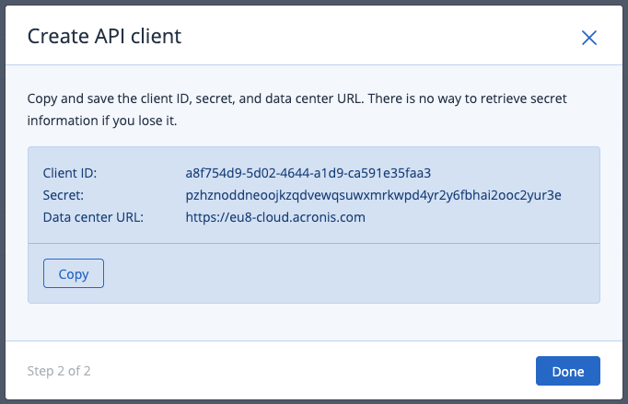Click the word "Step" in the footer
The width and height of the screenshot is (628, 404).
pyautogui.click(x=41, y=372)
